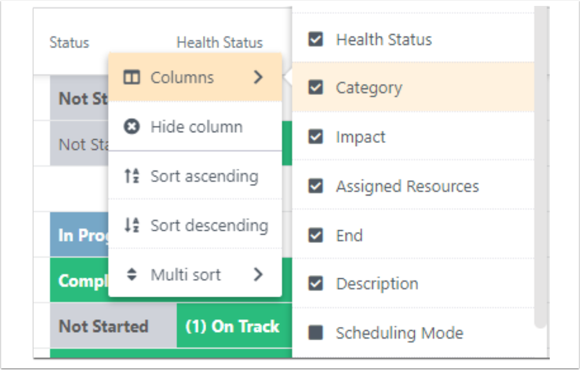Screen dimensions: 580x370
Task: Uncheck the Description column checkbox
Action: pos(315,284)
